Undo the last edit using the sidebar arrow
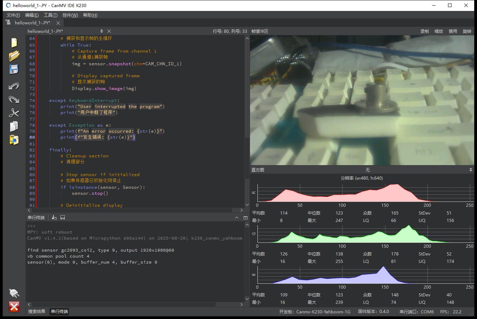 [14, 86]
